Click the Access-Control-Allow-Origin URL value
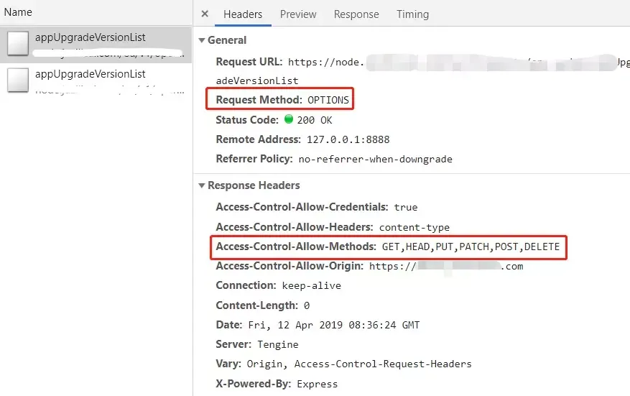The width and height of the screenshot is (630, 396). (x=446, y=266)
